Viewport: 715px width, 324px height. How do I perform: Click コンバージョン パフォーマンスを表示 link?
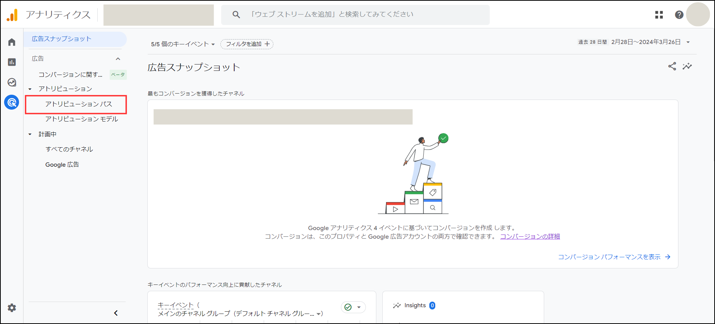point(614,257)
